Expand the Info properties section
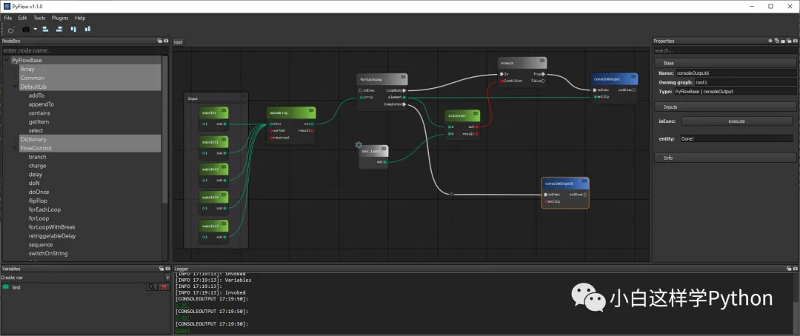This screenshot has height=336, width=800. pos(724,158)
